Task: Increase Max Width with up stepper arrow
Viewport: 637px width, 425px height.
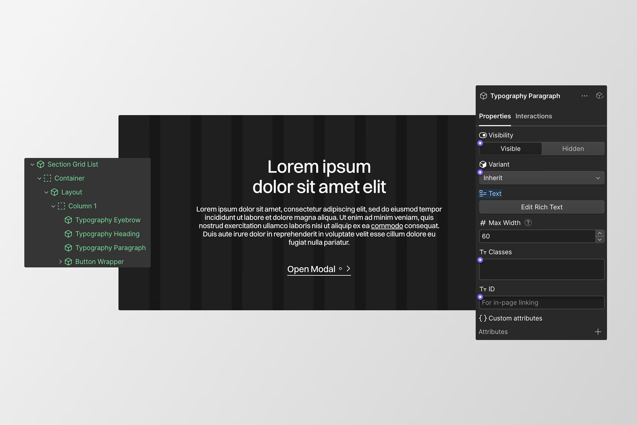Action: (600, 233)
